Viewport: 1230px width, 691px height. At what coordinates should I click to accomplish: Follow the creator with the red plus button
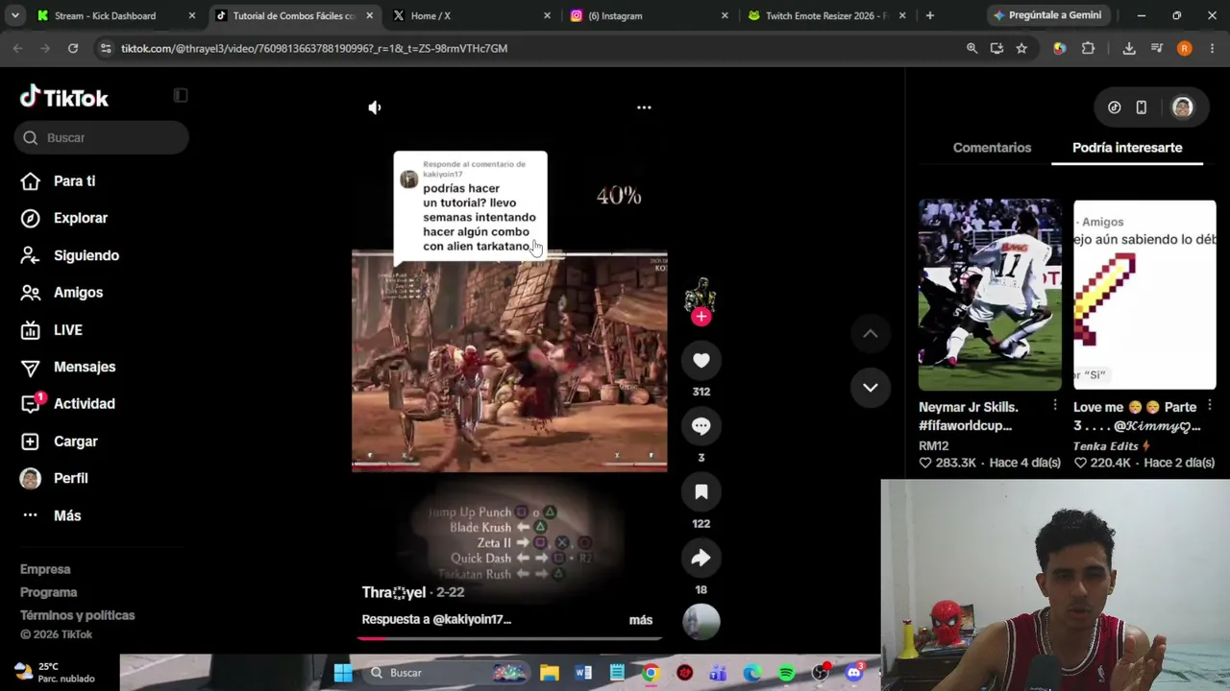pyautogui.click(x=701, y=317)
